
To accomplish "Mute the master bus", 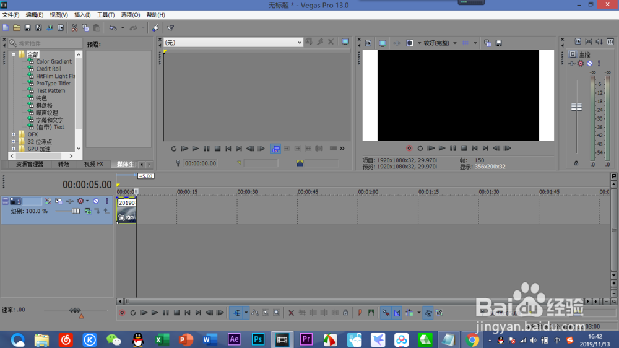I will [x=590, y=64].
